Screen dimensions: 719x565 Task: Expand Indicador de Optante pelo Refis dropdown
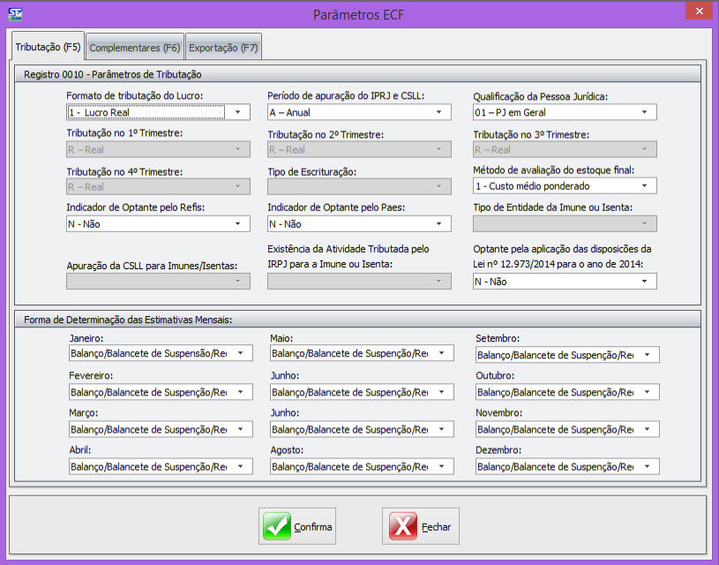[x=237, y=224]
